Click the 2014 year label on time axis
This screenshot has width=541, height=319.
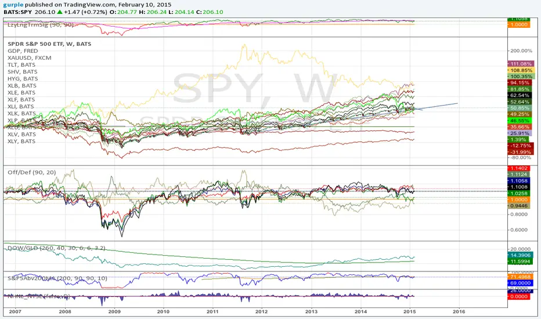(361, 312)
